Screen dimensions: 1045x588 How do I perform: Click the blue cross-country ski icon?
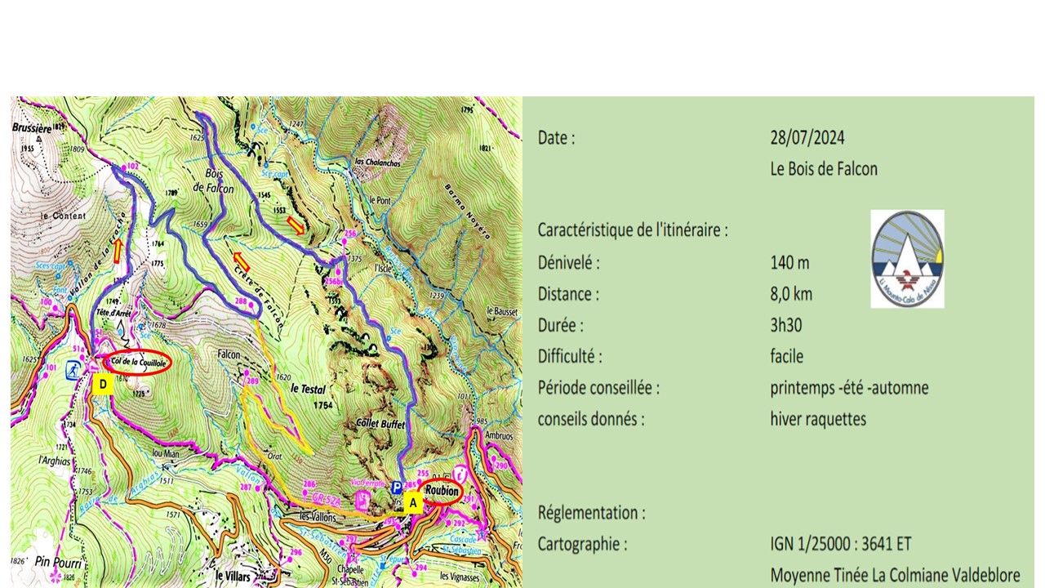coord(73,372)
